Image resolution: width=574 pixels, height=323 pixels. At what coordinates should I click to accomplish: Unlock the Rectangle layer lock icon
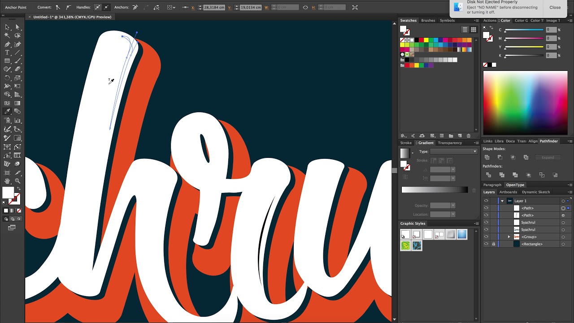494,244
